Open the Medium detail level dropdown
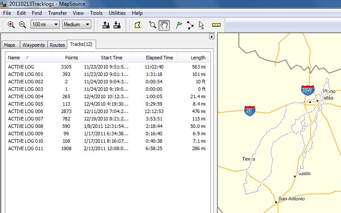This screenshot has width=341, height=213. click(76, 24)
